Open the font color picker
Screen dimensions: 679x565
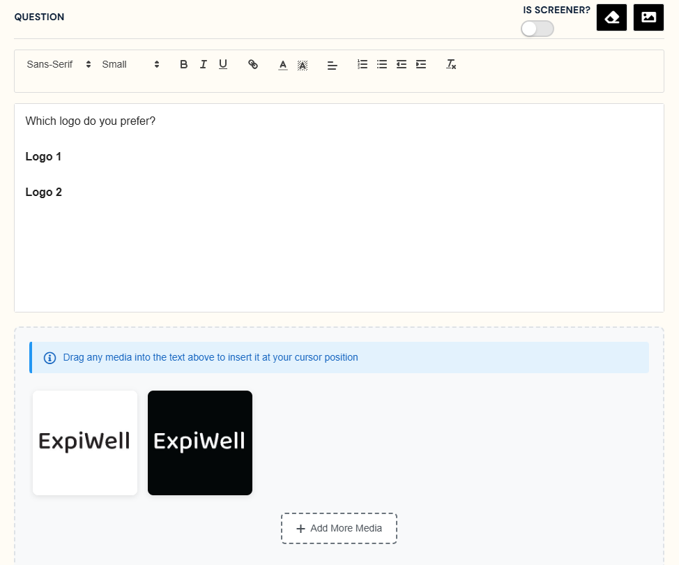(x=282, y=64)
